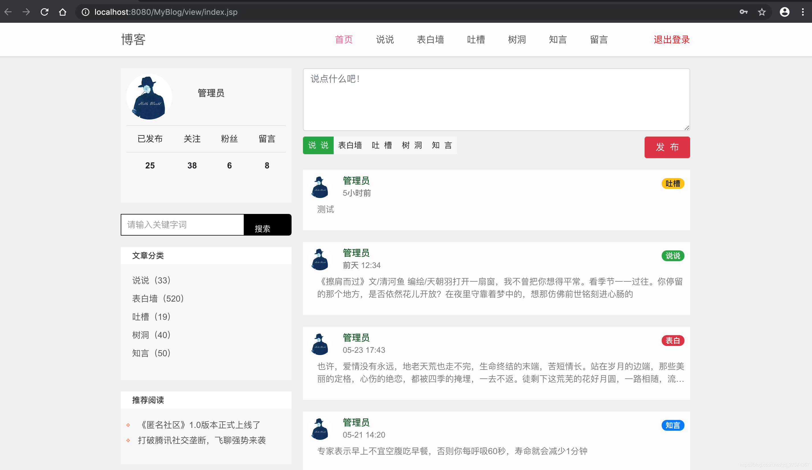Click the messages count 8

[267, 166]
